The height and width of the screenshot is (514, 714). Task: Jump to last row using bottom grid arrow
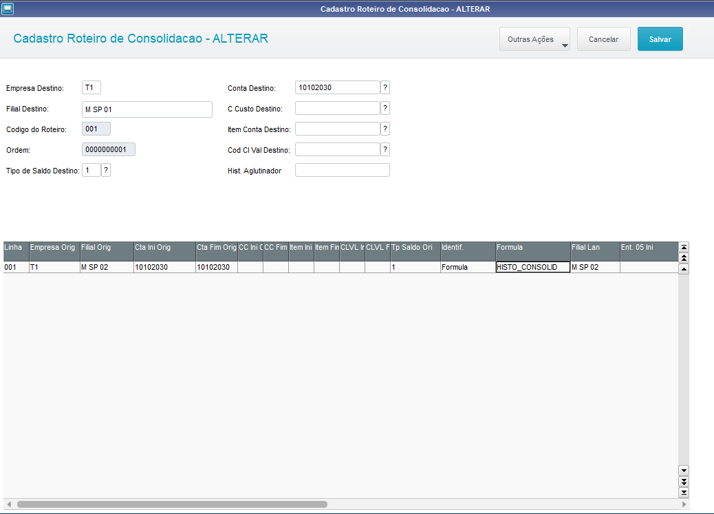684,492
